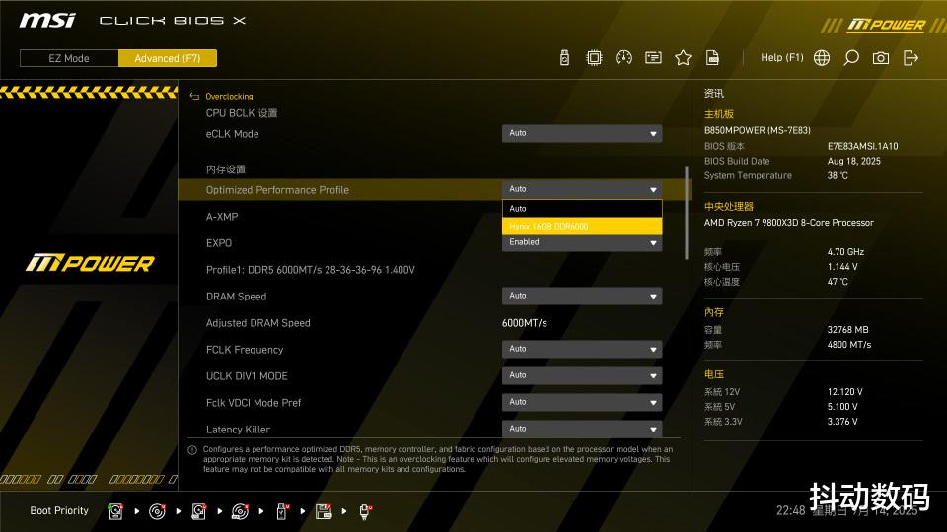Click AMD Ryzen 7 9800X3D processor name
Image resolution: width=947 pixels, height=532 pixels.
789,223
